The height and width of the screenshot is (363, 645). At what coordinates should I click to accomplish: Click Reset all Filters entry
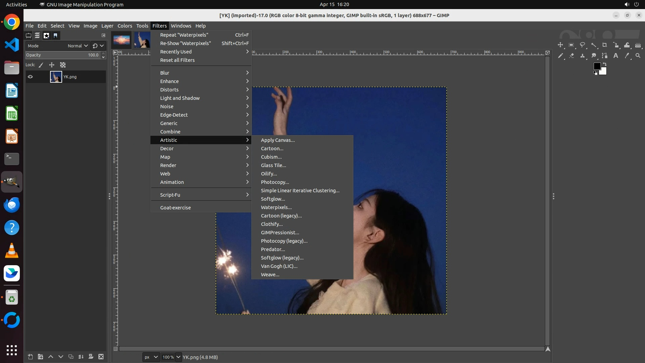[x=177, y=60]
